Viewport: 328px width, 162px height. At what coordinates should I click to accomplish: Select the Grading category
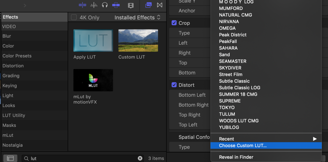tap(34, 76)
